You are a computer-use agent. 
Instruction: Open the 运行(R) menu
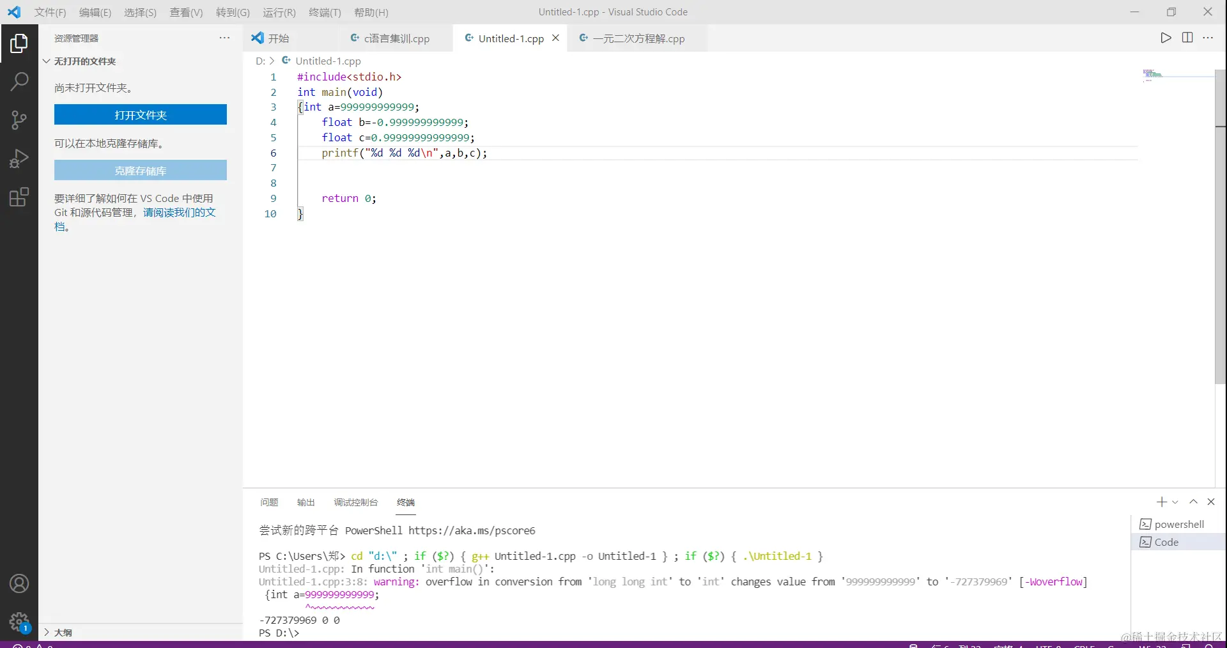point(279,12)
